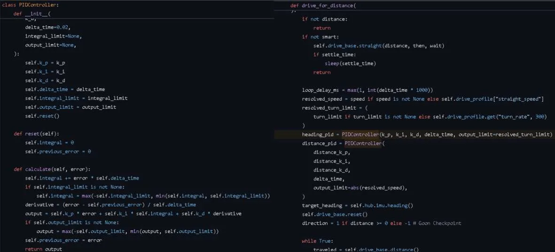
Task: Click 'if self.integral_limit is not None:' line
Action: click(75, 187)
